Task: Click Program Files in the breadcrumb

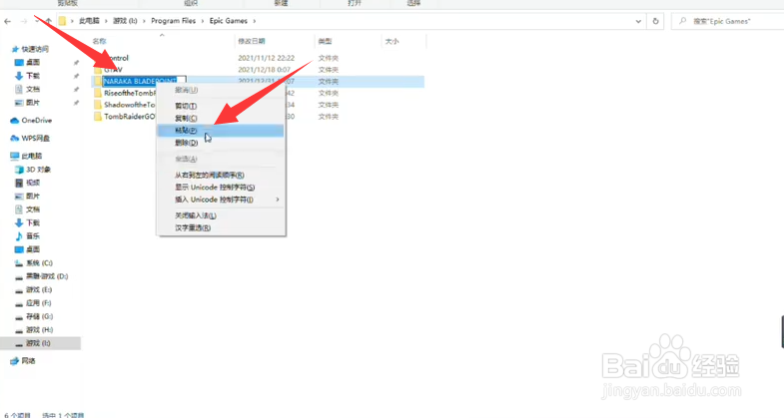Action: 174,21
